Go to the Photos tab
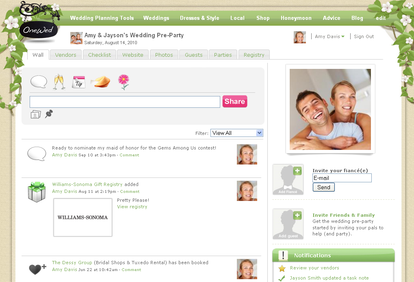Viewport: 414px width, 282px height. pos(164,55)
